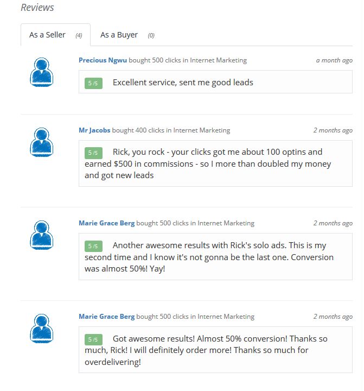Image resolution: width=364 pixels, height=391 pixels.
Task: Click 5/5 badge on 'Another awesome results' review
Action: 93,246
